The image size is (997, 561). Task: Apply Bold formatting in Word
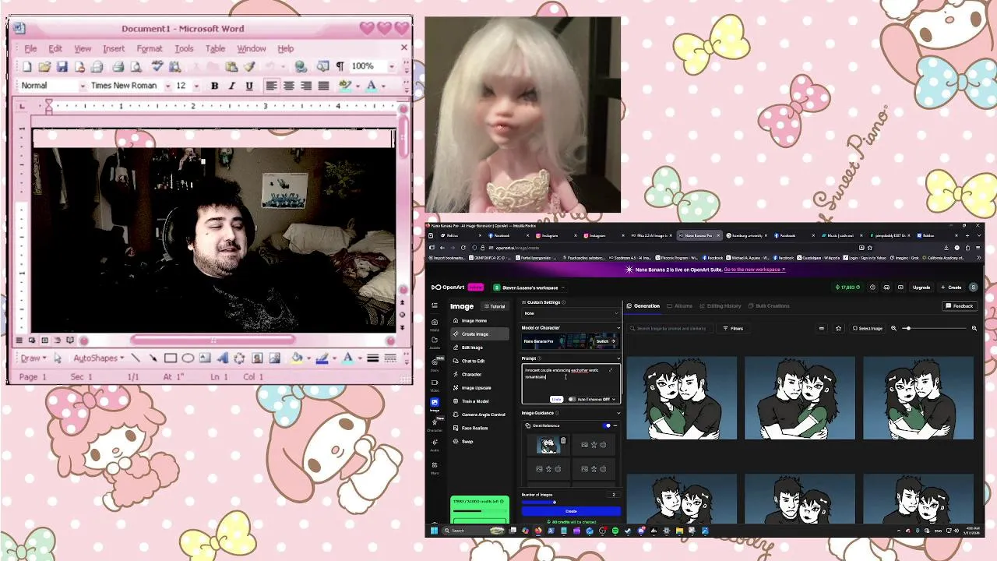[x=214, y=86]
